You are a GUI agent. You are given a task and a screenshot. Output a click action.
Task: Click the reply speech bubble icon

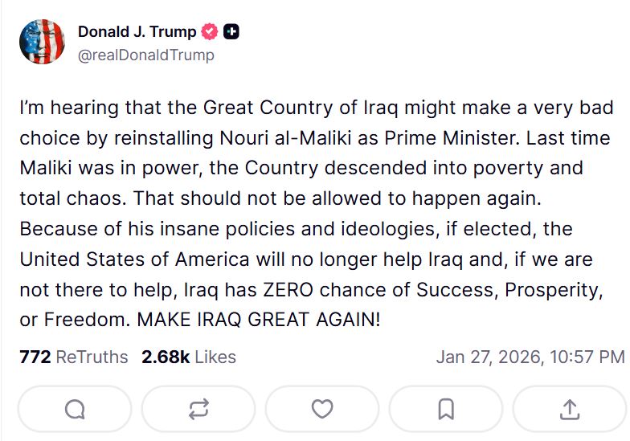pyautogui.click(x=75, y=410)
